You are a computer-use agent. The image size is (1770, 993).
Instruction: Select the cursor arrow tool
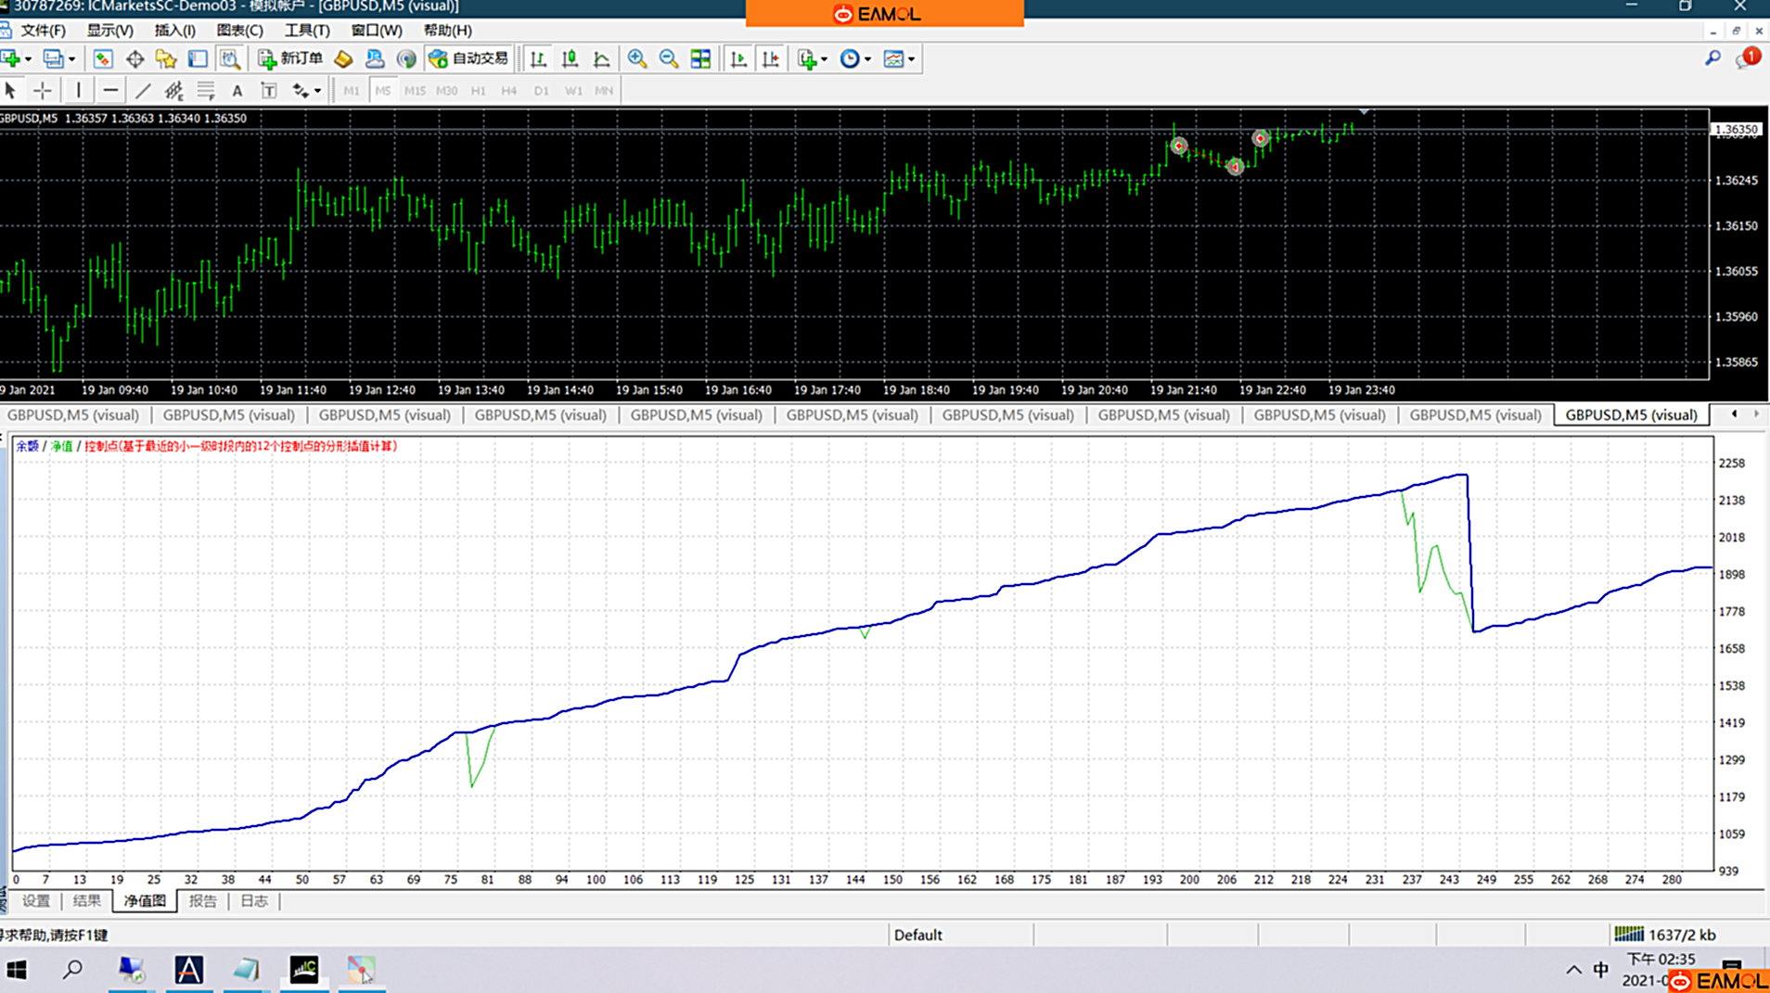point(10,90)
